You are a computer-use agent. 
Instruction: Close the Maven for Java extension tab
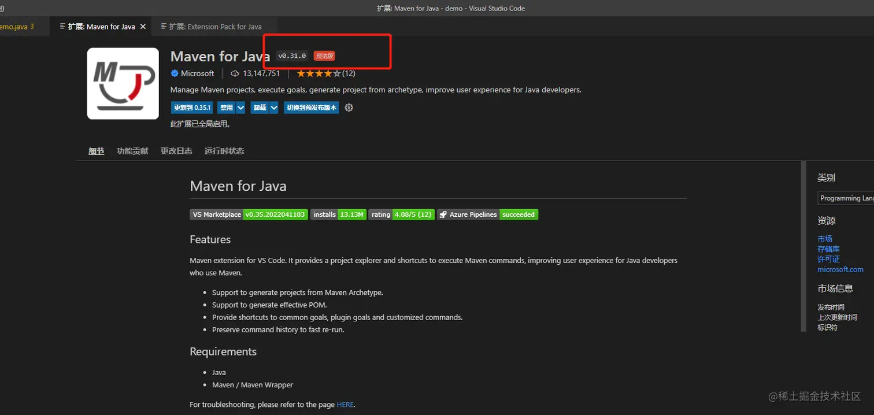click(x=143, y=27)
